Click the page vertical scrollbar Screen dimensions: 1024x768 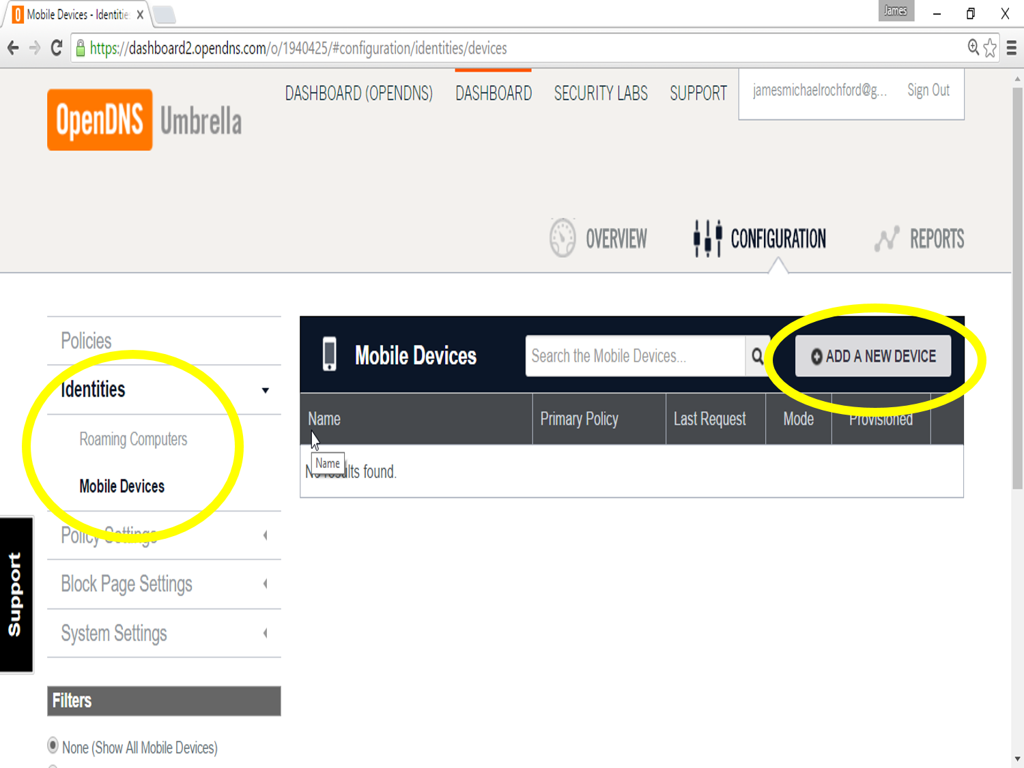pos(1017,286)
